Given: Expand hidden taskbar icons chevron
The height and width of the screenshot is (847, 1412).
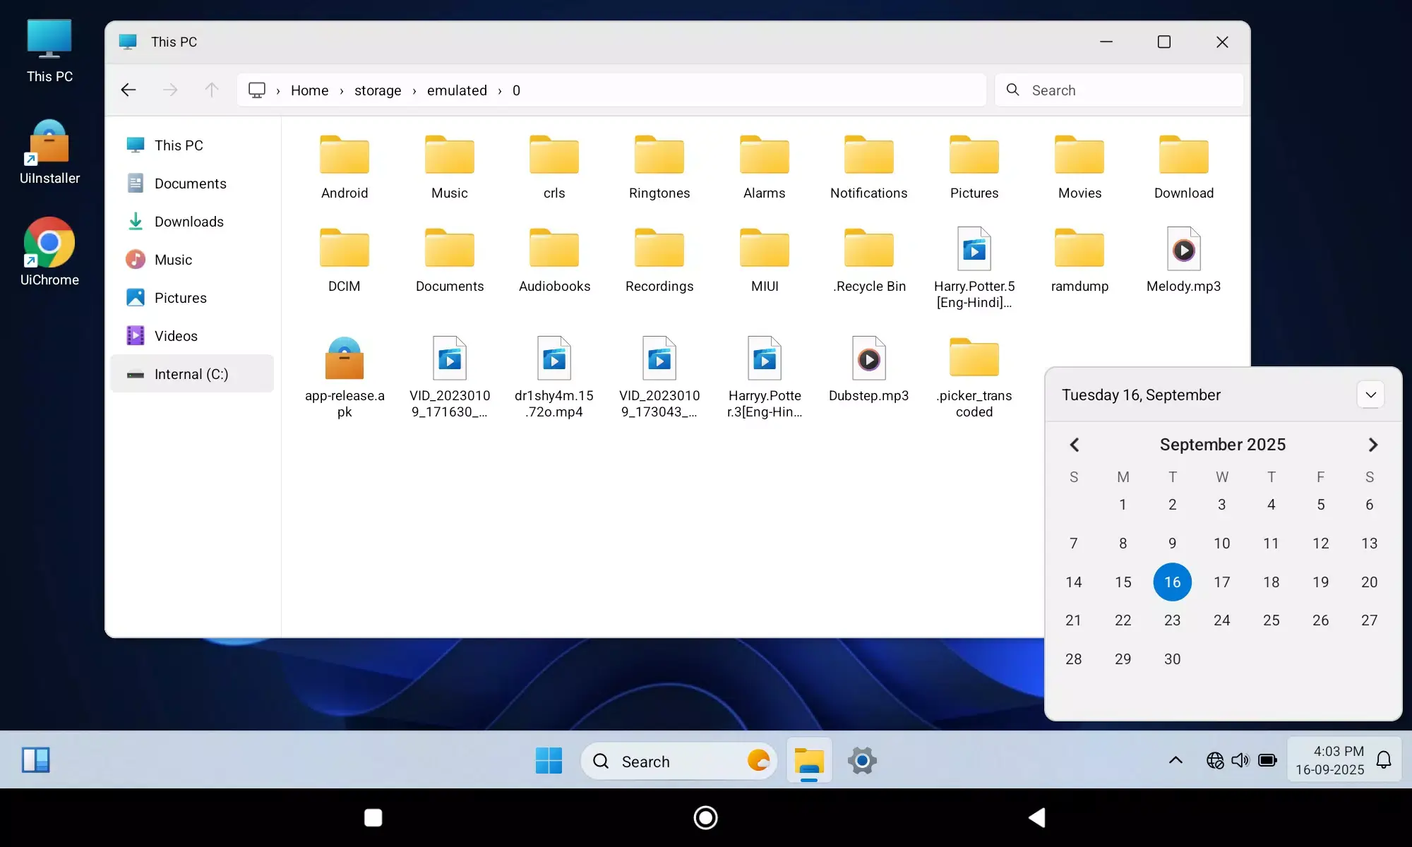Looking at the screenshot, I should point(1175,760).
